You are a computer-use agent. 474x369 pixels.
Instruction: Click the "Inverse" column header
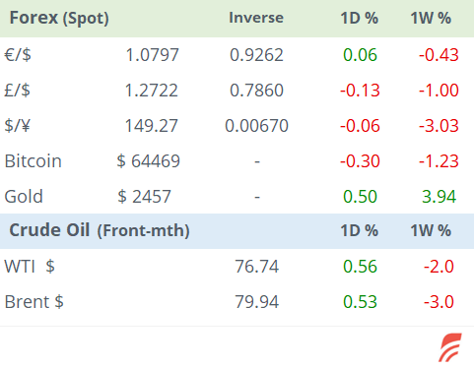(256, 18)
